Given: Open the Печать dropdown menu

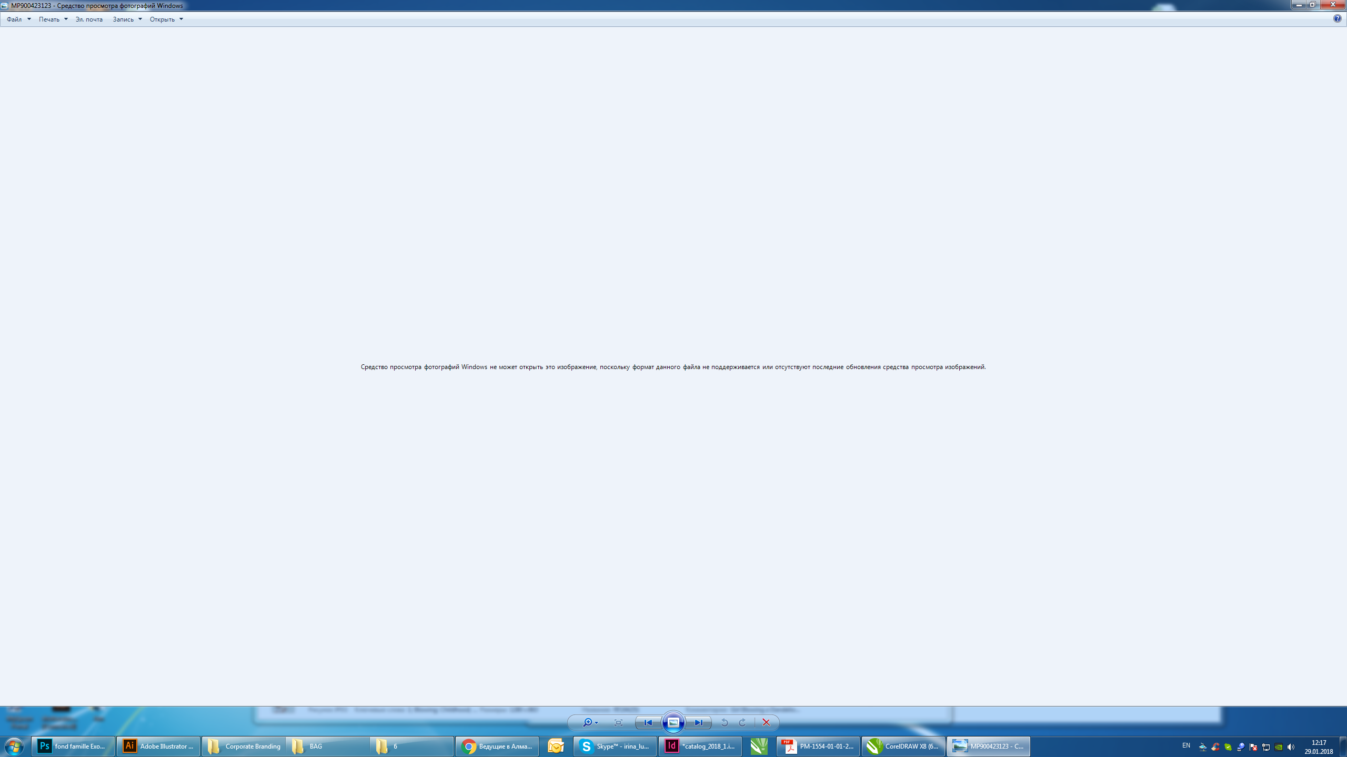Looking at the screenshot, I should (x=48, y=18).
